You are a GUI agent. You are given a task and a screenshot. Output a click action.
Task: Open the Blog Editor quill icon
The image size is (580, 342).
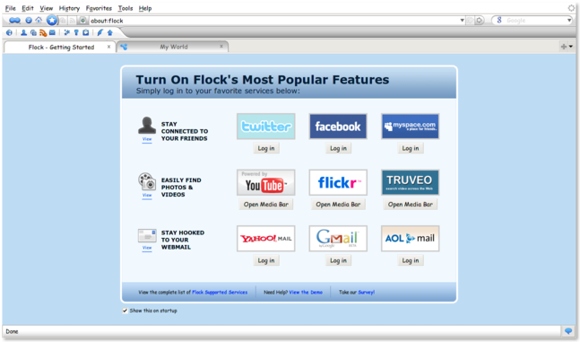pyautogui.click(x=100, y=32)
